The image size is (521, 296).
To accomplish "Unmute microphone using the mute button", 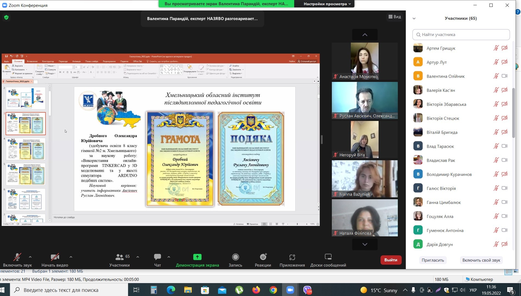I will 17,257.
